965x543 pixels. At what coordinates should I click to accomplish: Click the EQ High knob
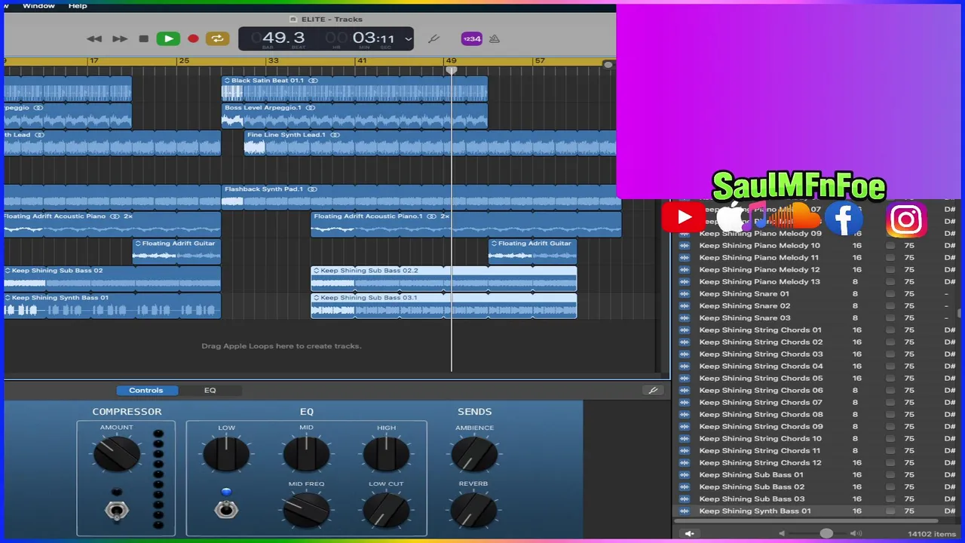tap(386, 454)
